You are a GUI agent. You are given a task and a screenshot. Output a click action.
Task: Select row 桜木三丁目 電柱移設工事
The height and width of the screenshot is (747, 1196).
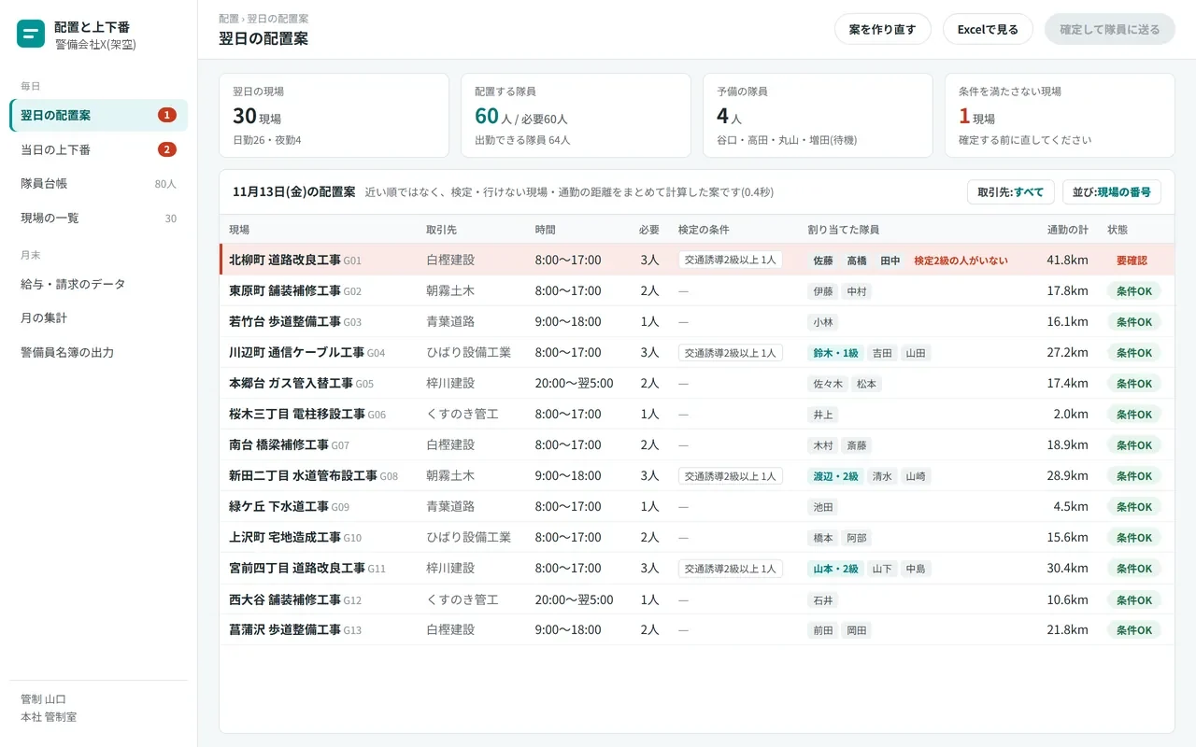[697, 414]
